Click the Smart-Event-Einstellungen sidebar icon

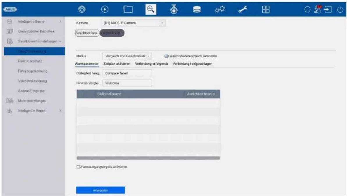[x=10, y=41]
